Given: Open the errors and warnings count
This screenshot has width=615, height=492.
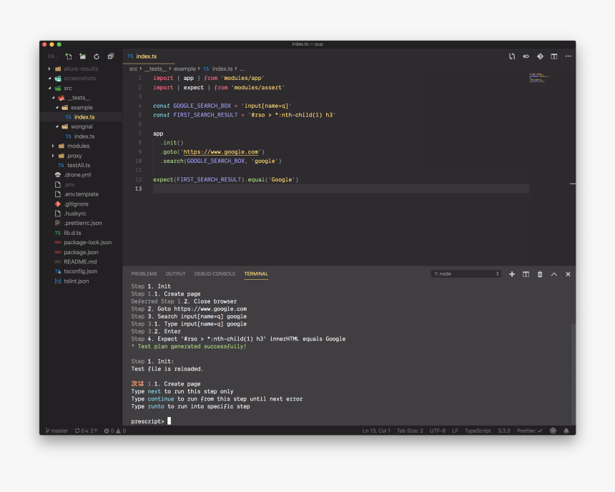Looking at the screenshot, I should 115,431.
